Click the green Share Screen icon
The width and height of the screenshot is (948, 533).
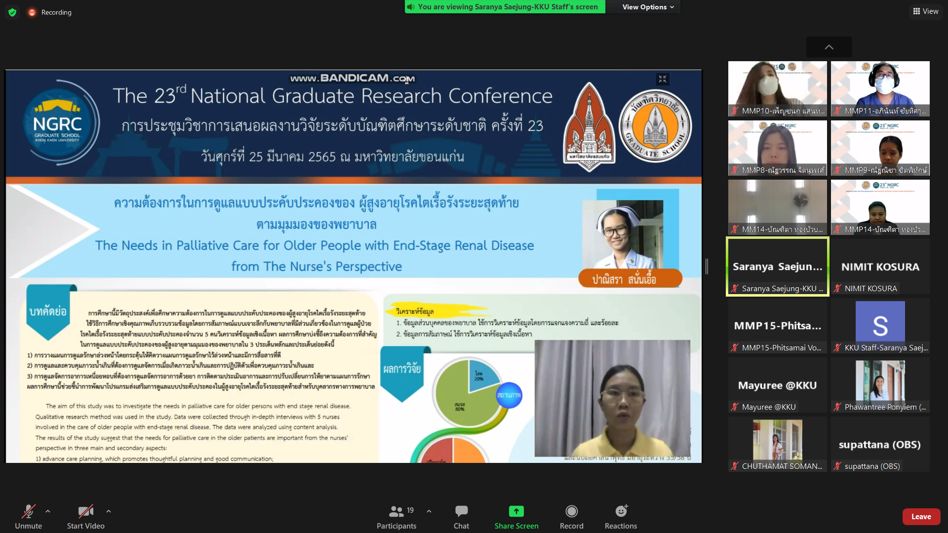[516, 511]
